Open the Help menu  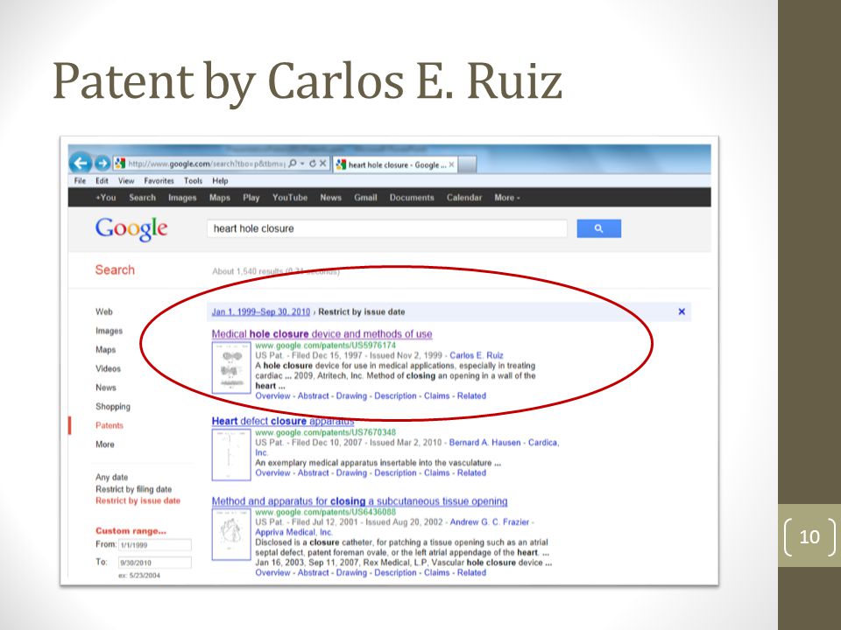coord(220,180)
